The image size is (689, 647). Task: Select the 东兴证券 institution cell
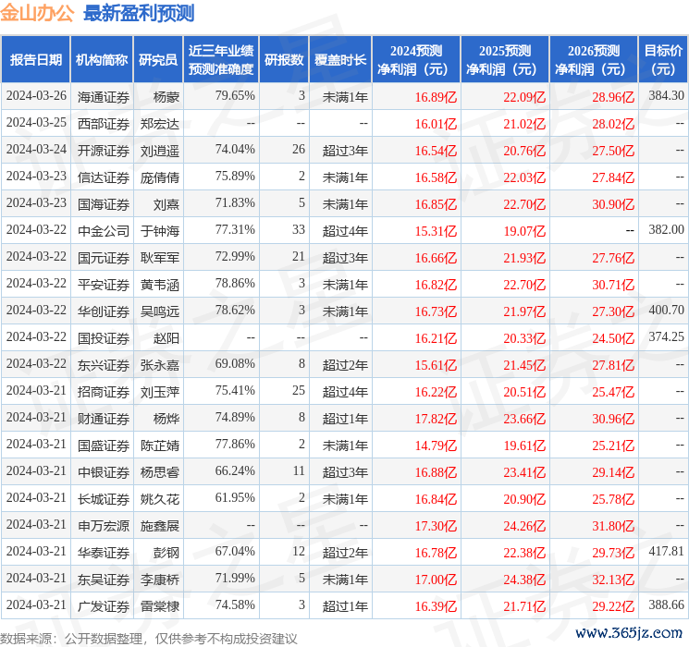(x=104, y=365)
